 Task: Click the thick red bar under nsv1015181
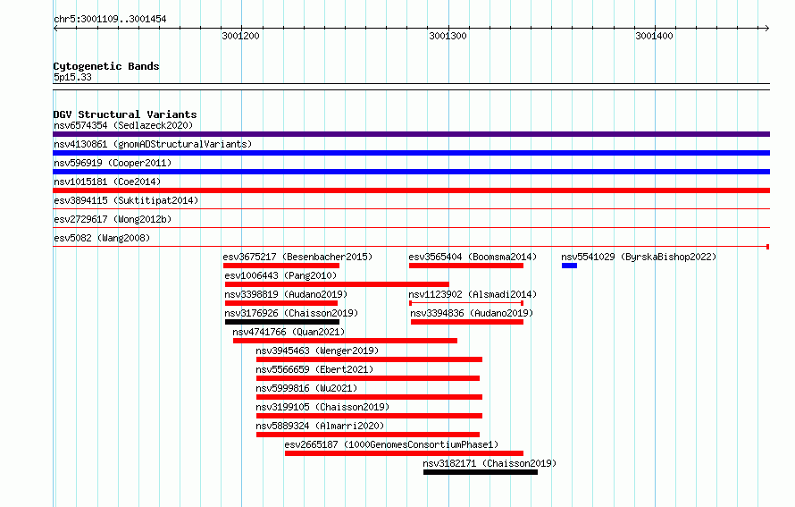pos(411,190)
